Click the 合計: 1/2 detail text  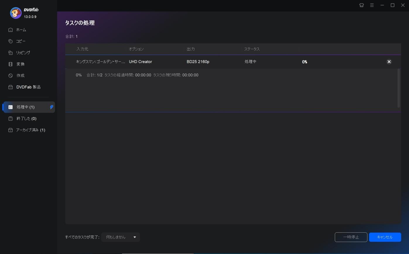95,75
